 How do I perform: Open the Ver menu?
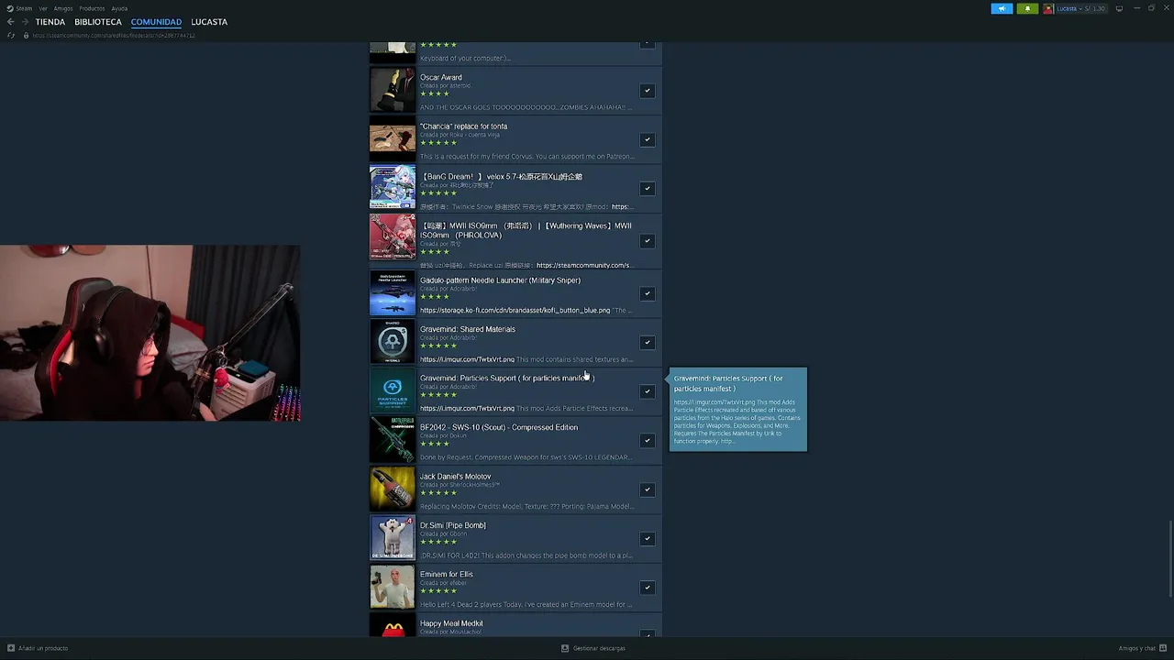[x=43, y=8]
